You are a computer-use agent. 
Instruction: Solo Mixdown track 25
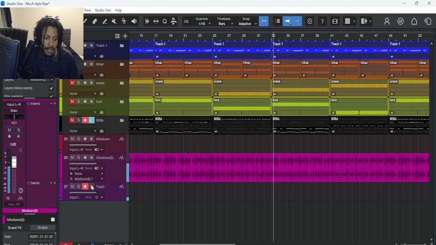pos(79,139)
